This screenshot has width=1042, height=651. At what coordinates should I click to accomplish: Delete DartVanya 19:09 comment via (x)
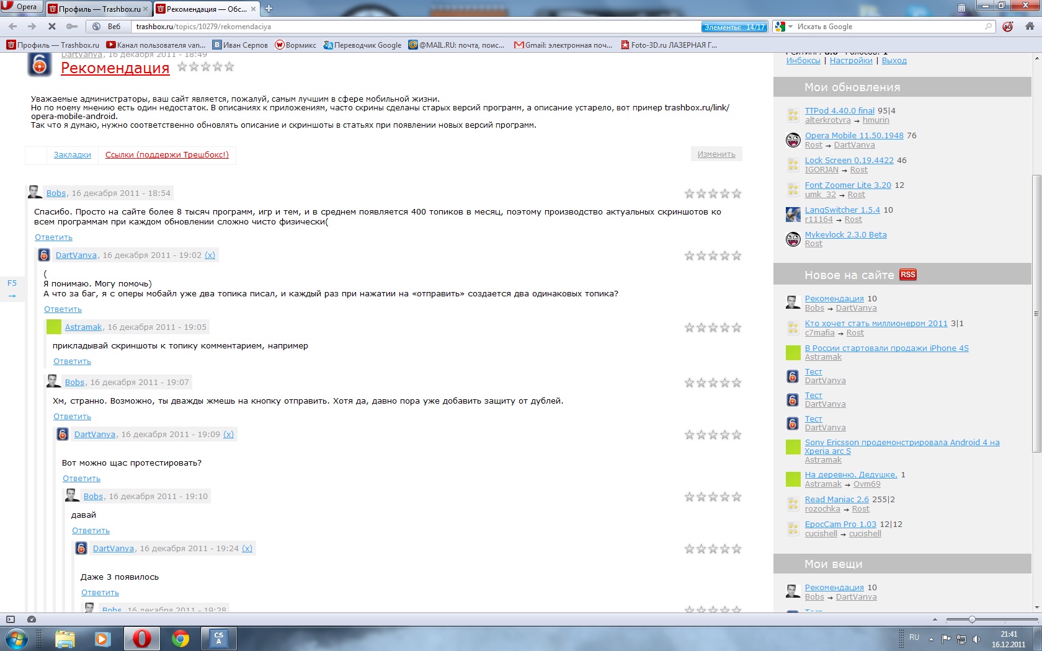tap(228, 435)
